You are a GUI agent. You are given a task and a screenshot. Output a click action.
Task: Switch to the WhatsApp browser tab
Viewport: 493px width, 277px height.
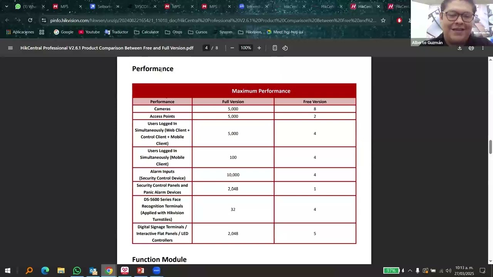coord(30,7)
